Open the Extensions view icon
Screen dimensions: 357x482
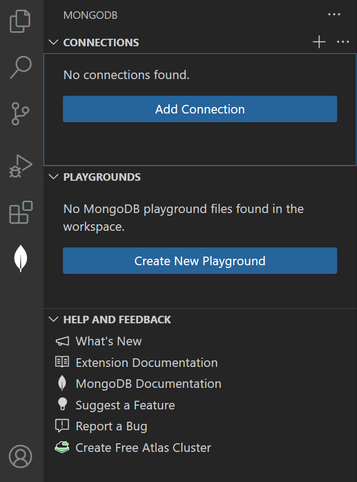pyautogui.click(x=20, y=213)
